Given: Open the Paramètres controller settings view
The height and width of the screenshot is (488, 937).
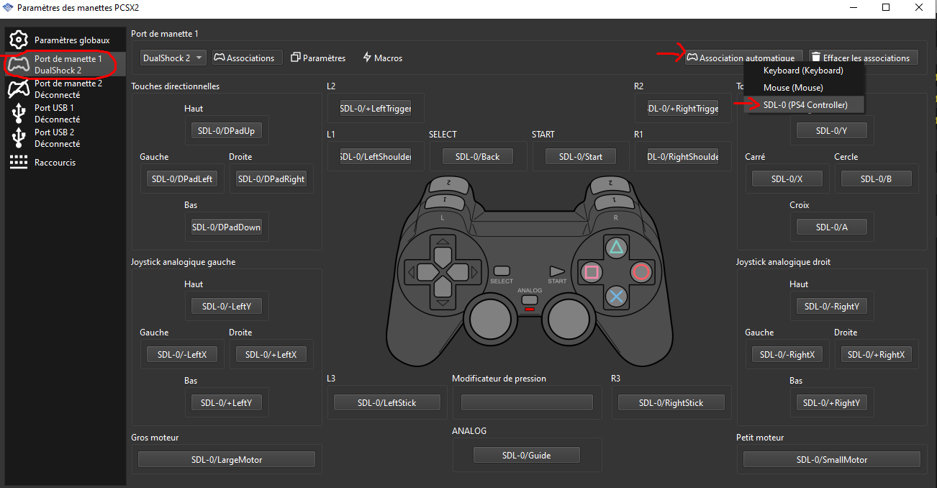Looking at the screenshot, I should coord(318,58).
